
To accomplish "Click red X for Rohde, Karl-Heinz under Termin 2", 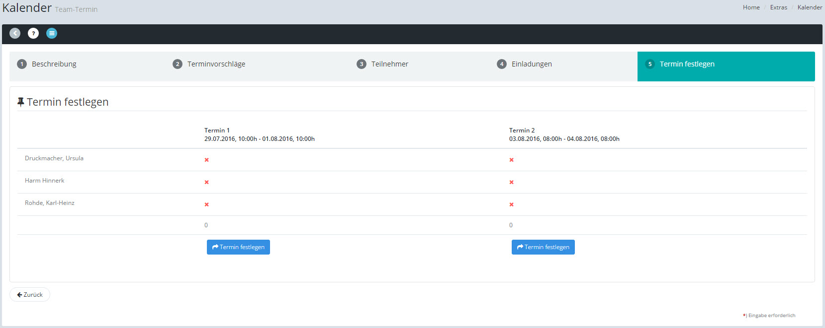I will pos(511,204).
